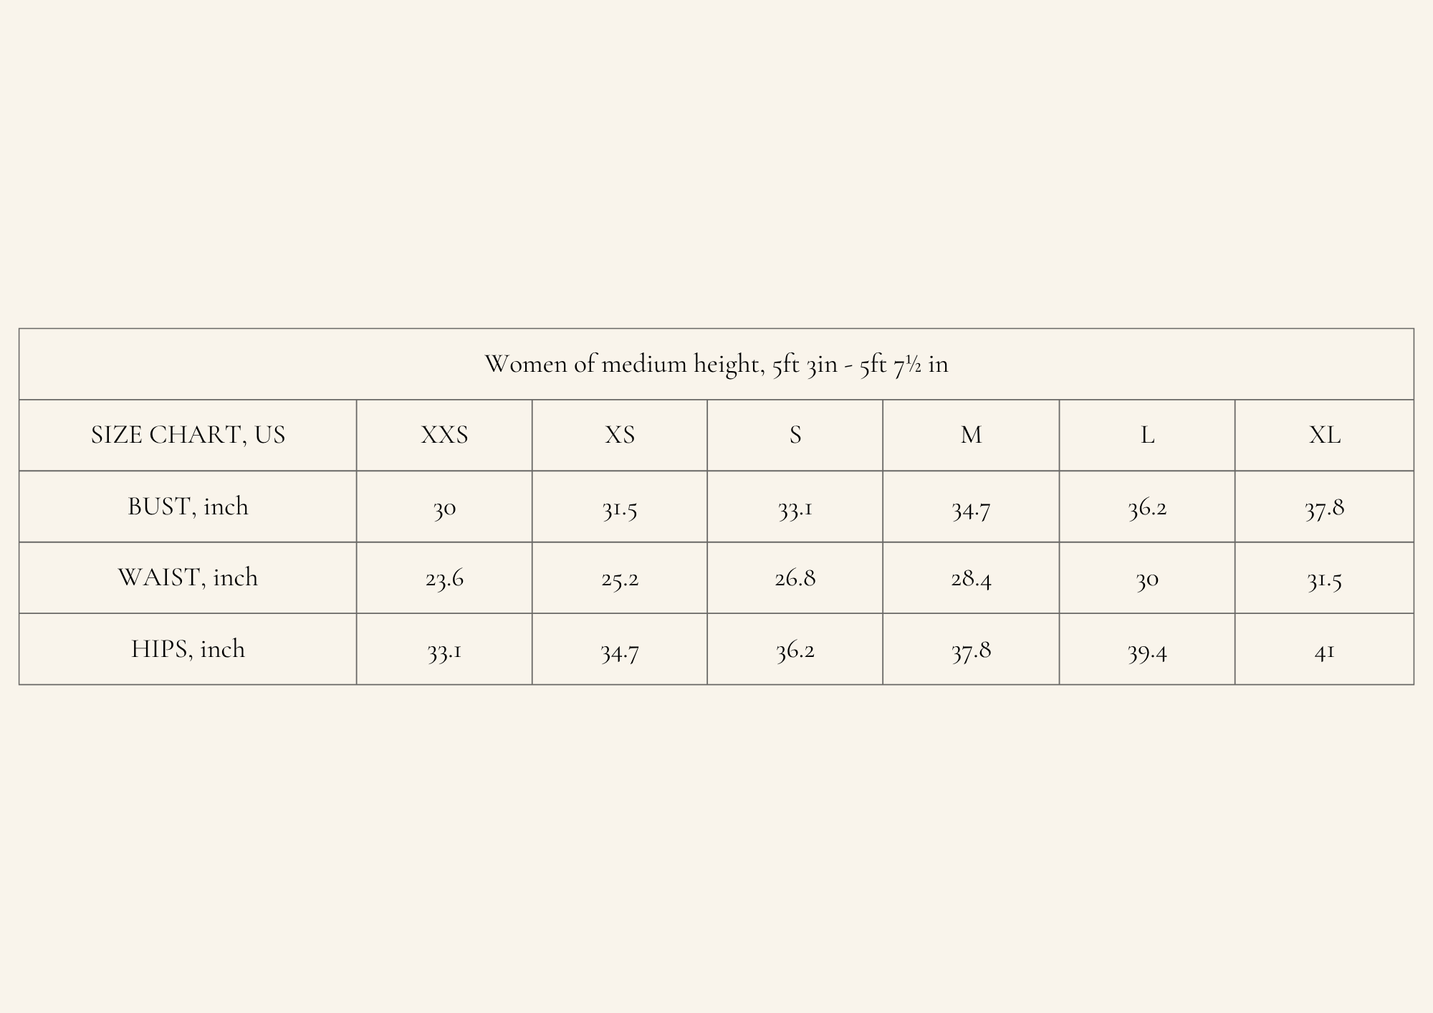
Task: Select the XS size column header
Action: (x=620, y=435)
